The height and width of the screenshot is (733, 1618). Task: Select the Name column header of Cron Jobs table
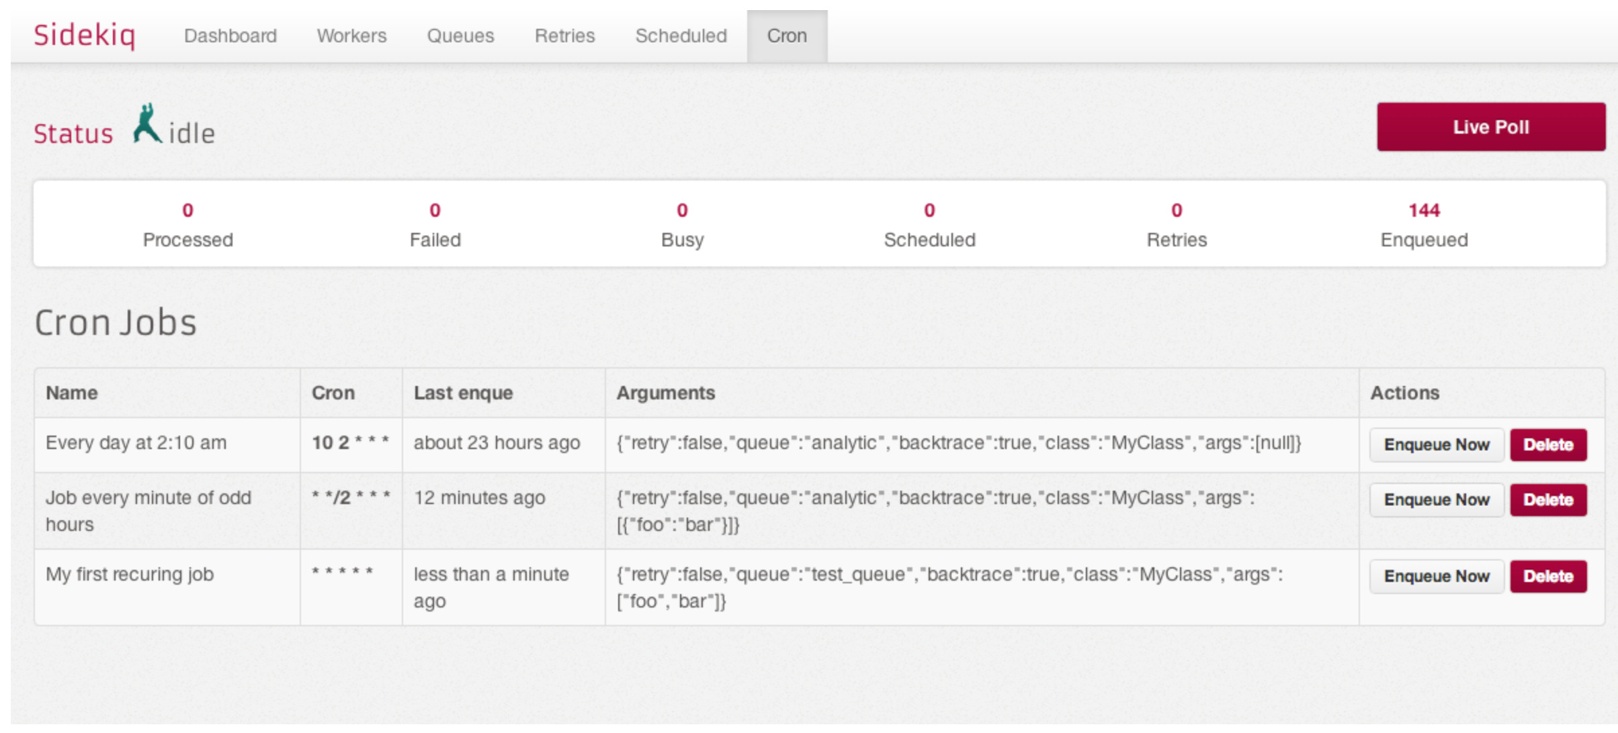point(71,393)
